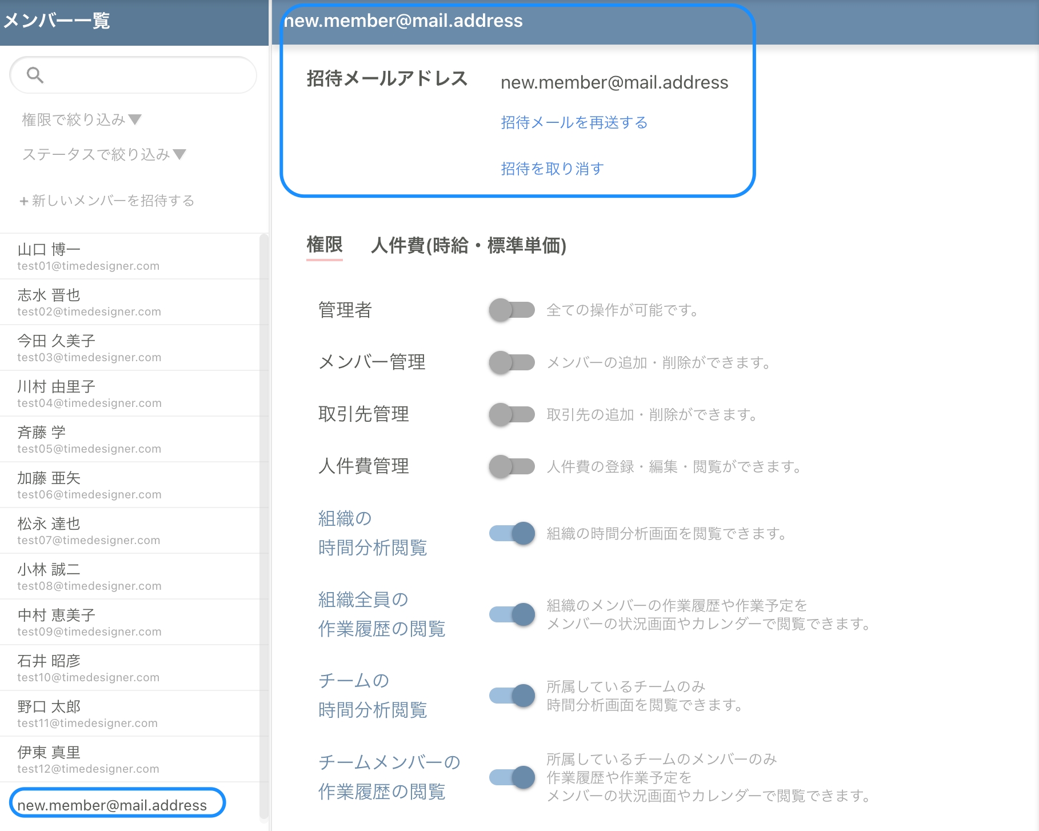
Task: Switch to the 権限 tab
Action: coord(324,245)
